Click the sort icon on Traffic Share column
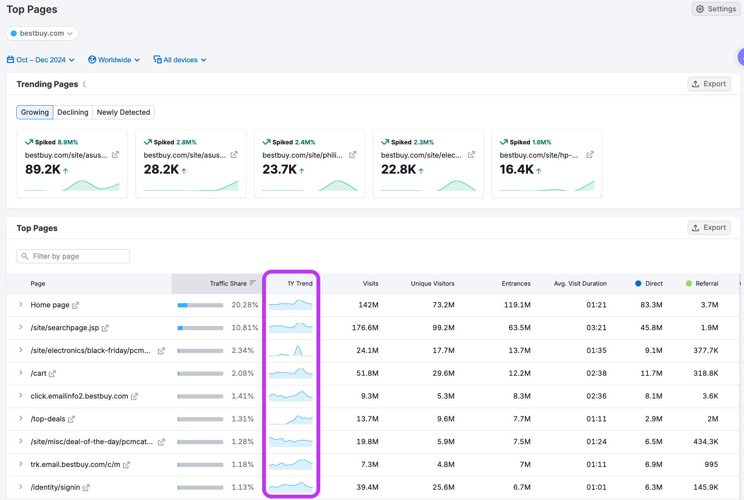 click(252, 283)
